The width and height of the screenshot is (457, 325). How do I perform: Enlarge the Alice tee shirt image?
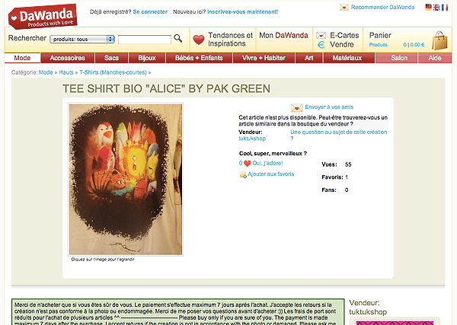[126, 179]
